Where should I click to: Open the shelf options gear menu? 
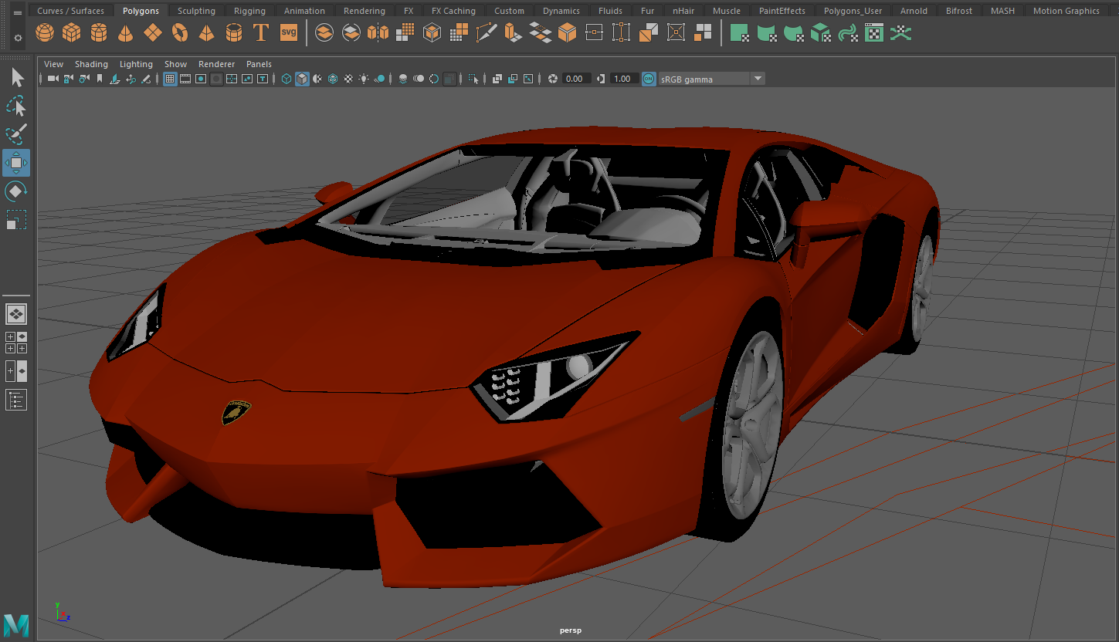[x=18, y=37]
